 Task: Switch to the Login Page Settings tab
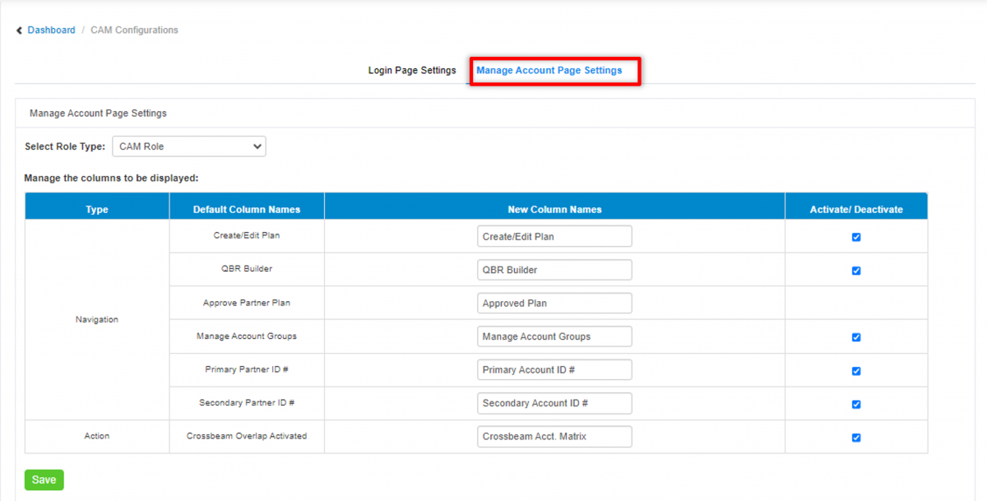point(411,71)
